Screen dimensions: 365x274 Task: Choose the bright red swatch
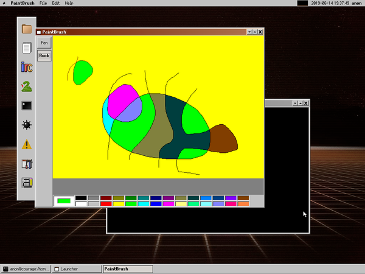pyautogui.click(x=106, y=204)
